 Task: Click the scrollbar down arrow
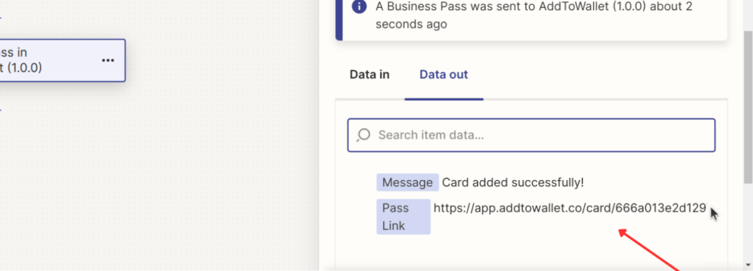pos(748,264)
